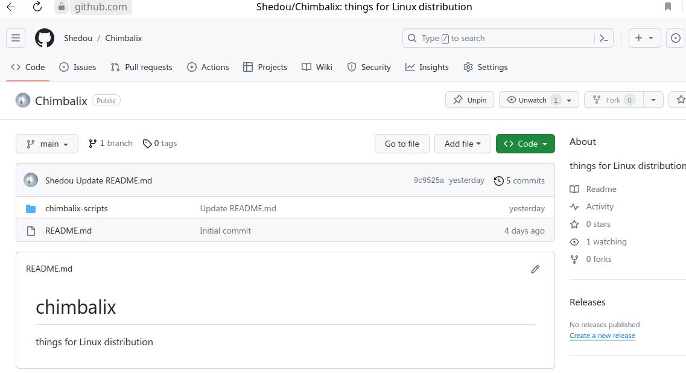Image resolution: width=686 pixels, height=373 pixels.
Task: Click Create a new release link
Action: point(602,336)
